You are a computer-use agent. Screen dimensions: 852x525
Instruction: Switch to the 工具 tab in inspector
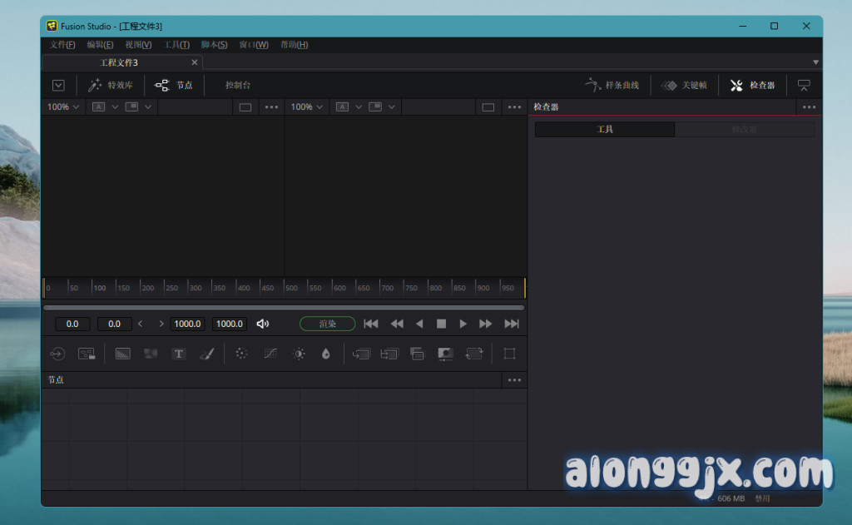pyautogui.click(x=605, y=130)
